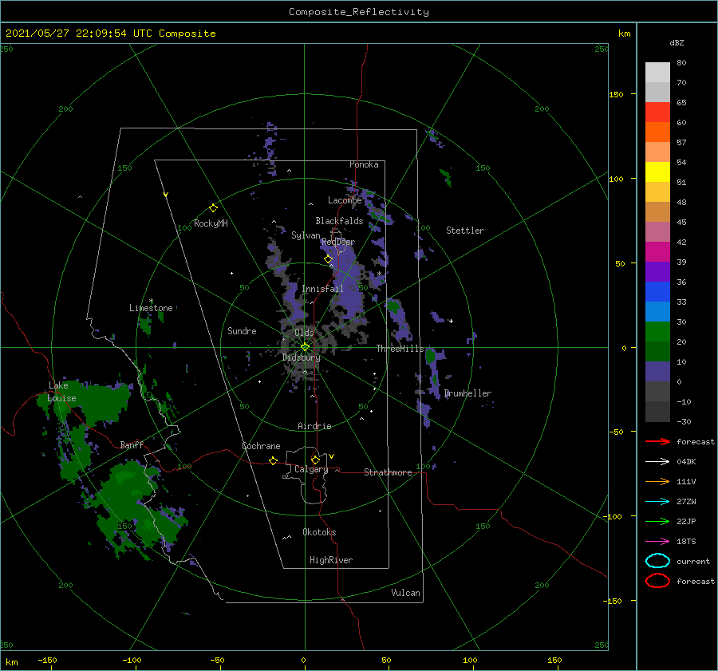Viewport: 718px width, 671px height.
Task: Click the orange 57-60 dBZ color swatch
Action: pyautogui.click(x=657, y=132)
